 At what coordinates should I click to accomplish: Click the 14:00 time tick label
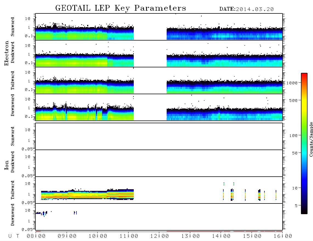pos(221,236)
